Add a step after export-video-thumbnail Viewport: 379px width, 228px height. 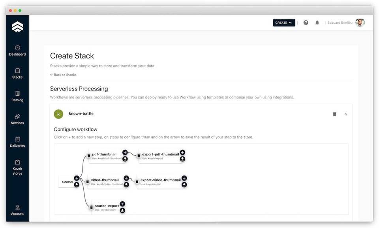[184, 178]
